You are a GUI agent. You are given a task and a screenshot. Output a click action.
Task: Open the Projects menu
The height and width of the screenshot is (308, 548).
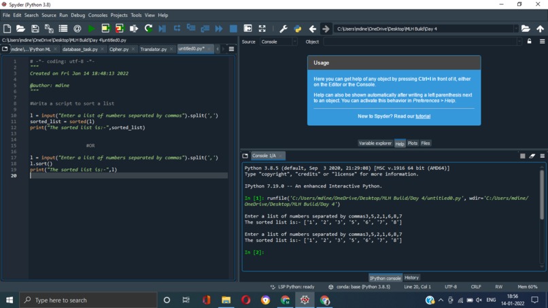click(x=119, y=15)
